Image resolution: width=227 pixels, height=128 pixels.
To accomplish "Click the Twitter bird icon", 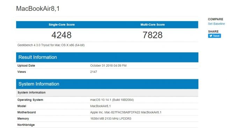I will pos(211,36).
